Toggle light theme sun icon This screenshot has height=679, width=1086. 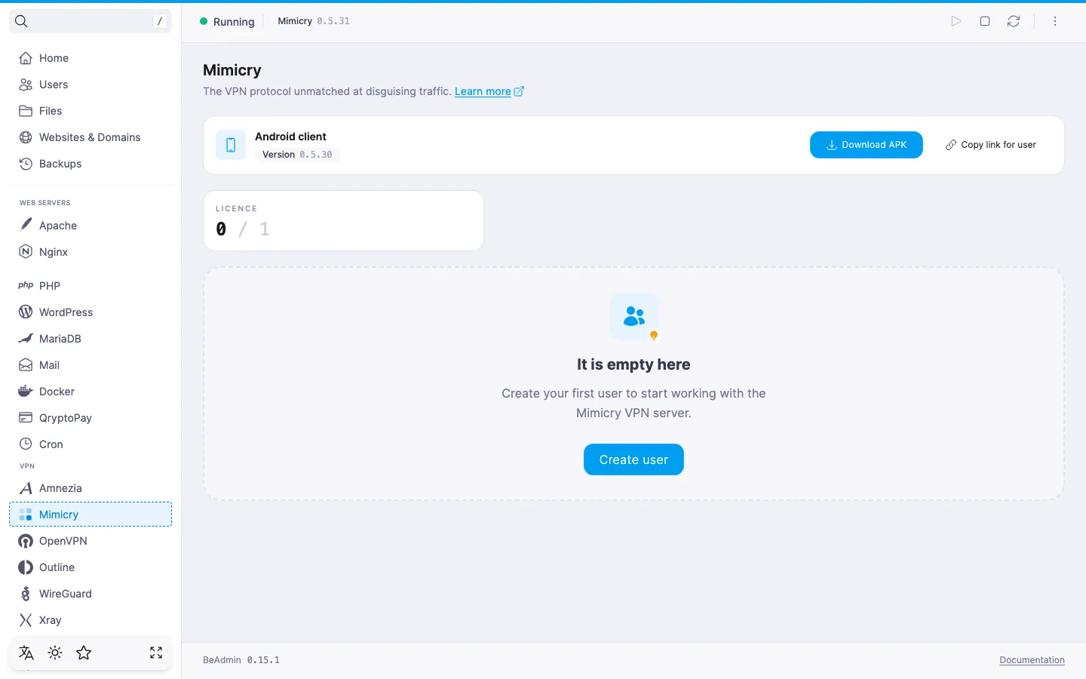coord(55,653)
